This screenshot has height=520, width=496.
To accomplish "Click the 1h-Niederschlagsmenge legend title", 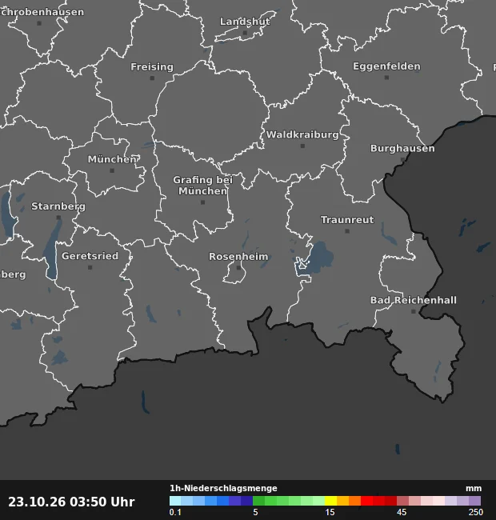I will (223, 488).
